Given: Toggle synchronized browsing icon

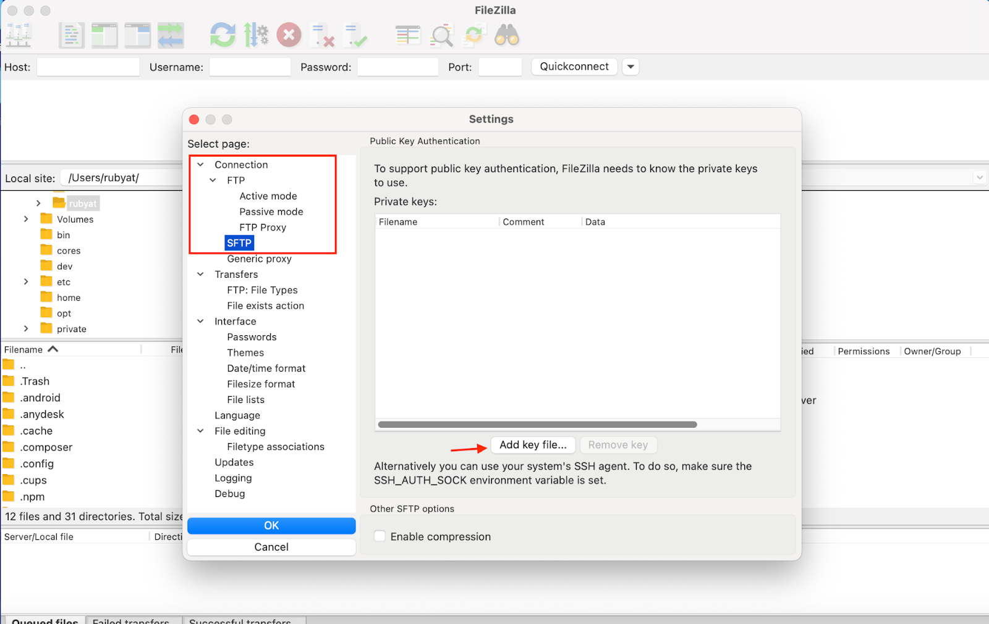Looking at the screenshot, I should click(474, 35).
